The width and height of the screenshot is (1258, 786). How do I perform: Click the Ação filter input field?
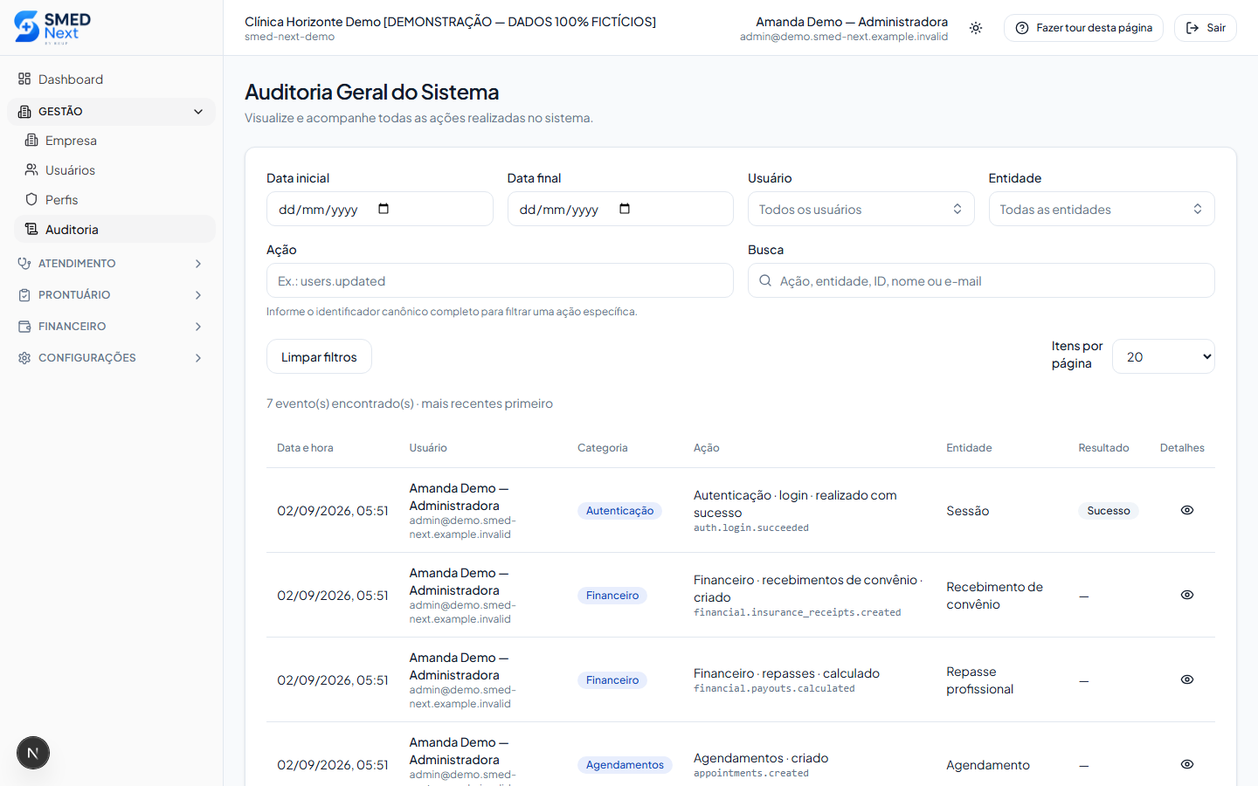coord(500,281)
